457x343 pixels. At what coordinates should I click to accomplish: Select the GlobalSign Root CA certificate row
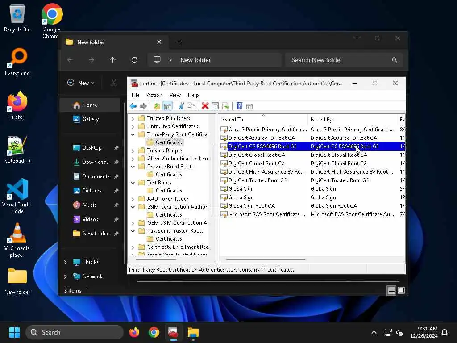pos(312,205)
